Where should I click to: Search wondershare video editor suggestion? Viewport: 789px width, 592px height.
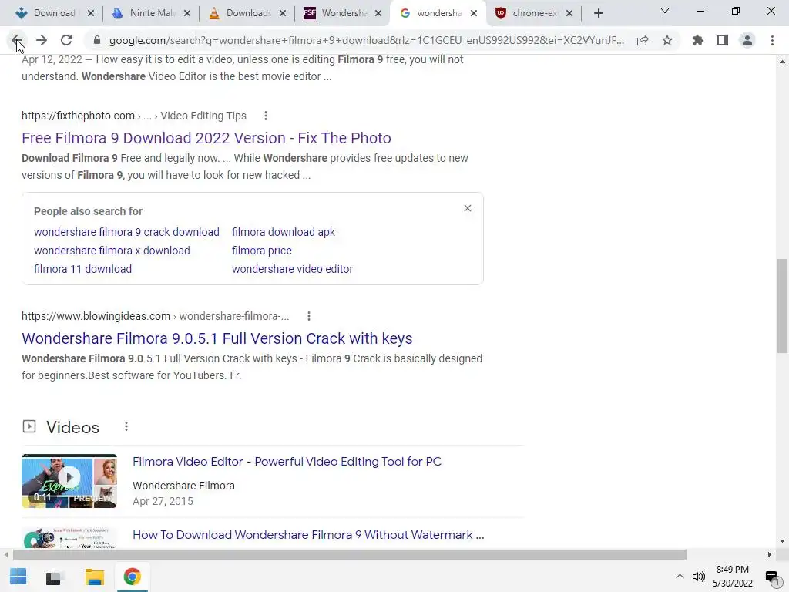point(292,269)
